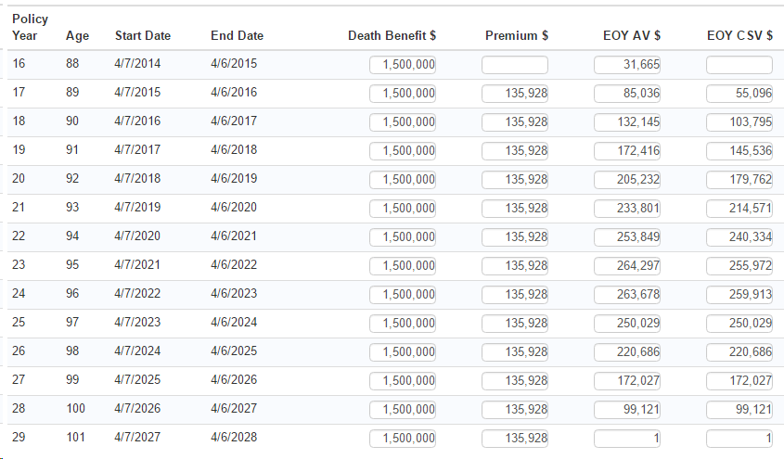
Task: Click the empty Premium field for year 16
Action: (515, 65)
